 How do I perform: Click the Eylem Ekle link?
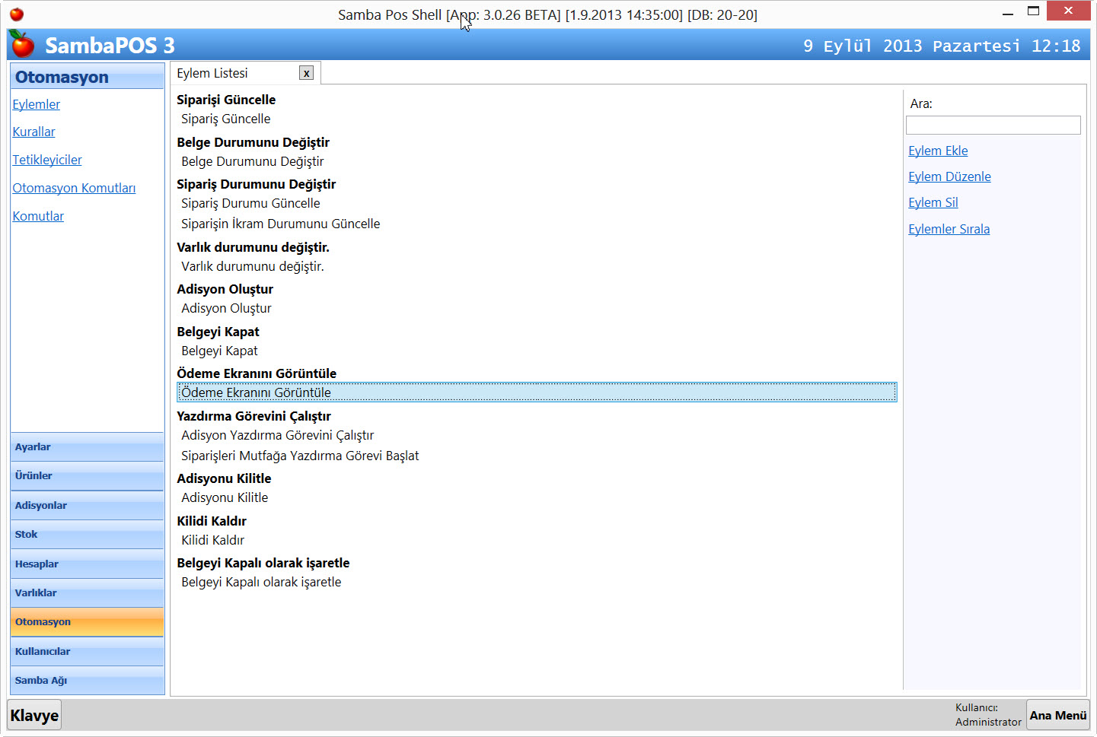938,151
